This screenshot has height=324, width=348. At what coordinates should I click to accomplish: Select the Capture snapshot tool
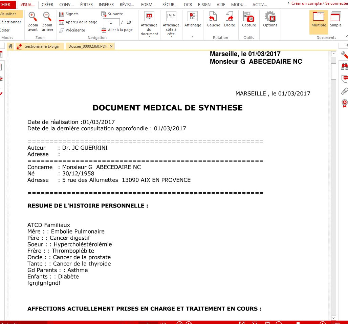(x=249, y=19)
